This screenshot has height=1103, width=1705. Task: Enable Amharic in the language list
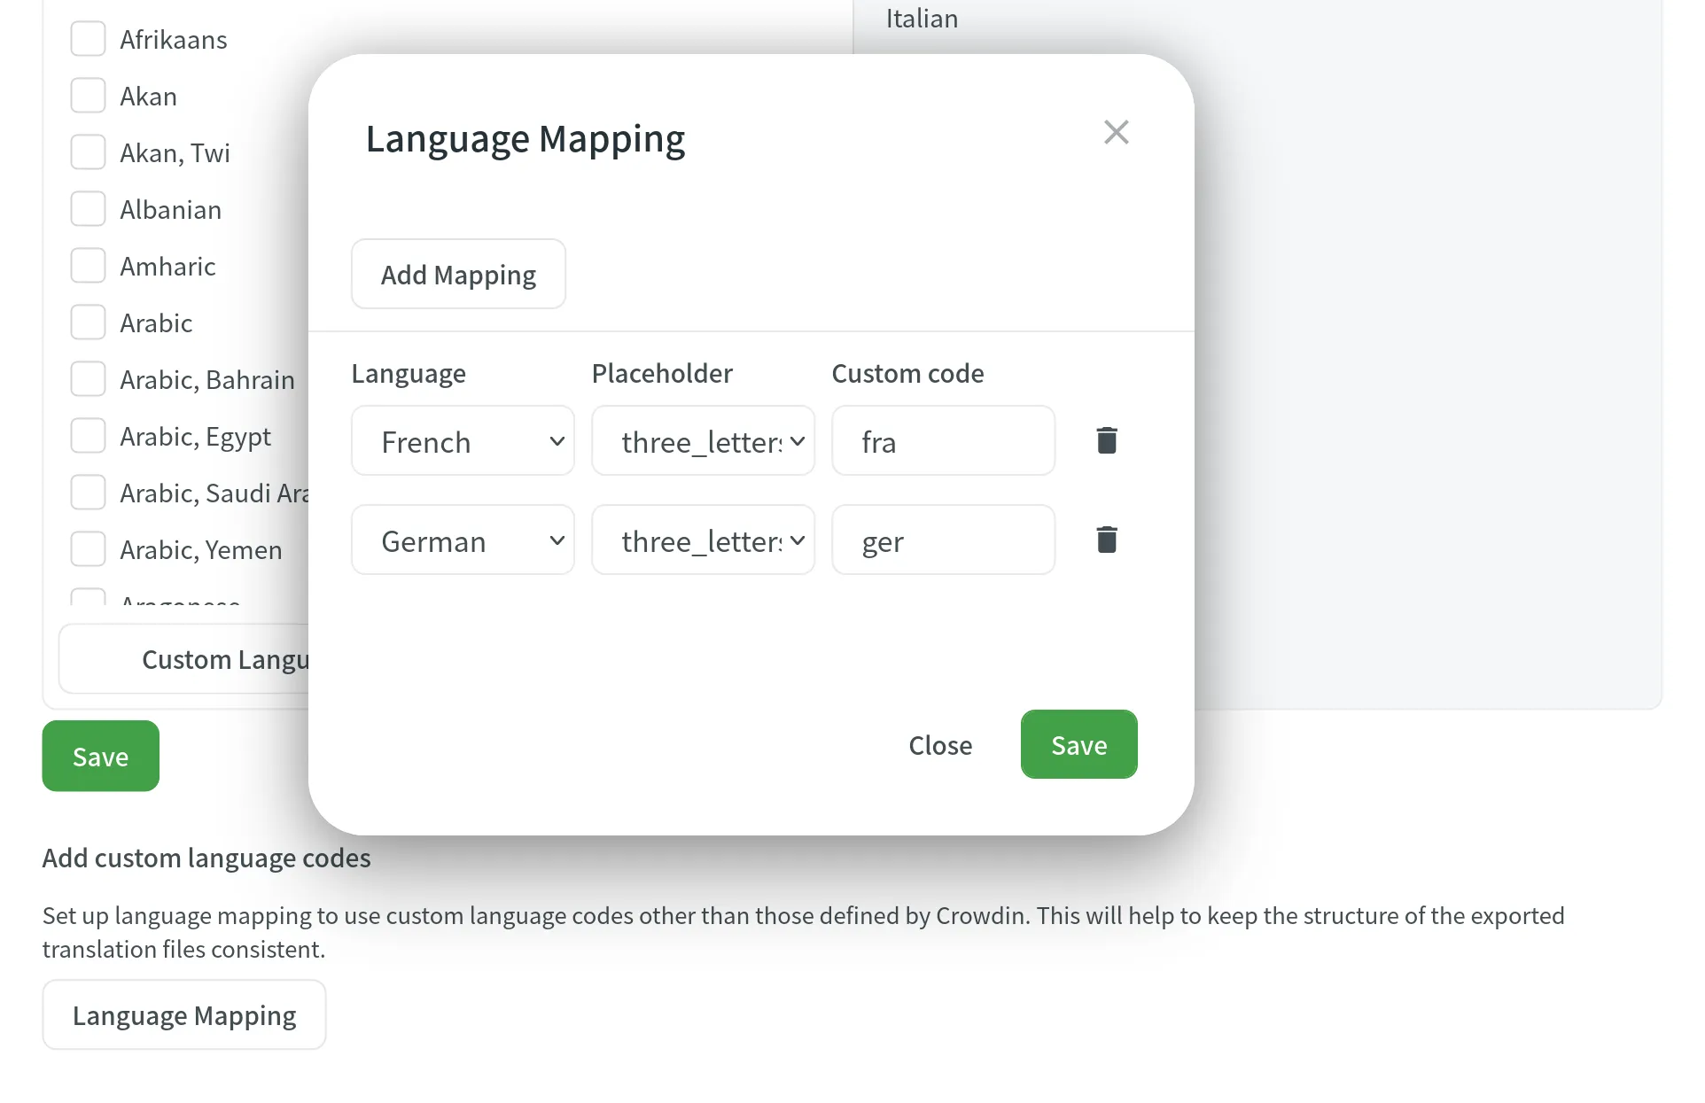88,265
